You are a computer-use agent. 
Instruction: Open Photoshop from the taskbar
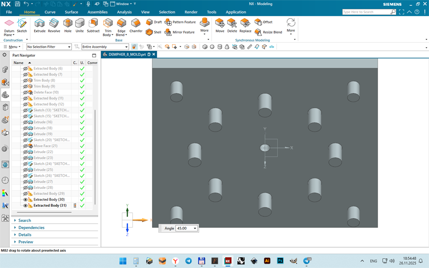[280, 260]
